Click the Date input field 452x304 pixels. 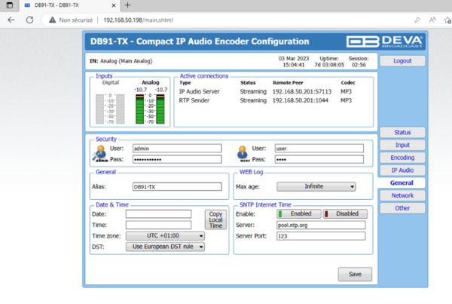[x=158, y=214]
